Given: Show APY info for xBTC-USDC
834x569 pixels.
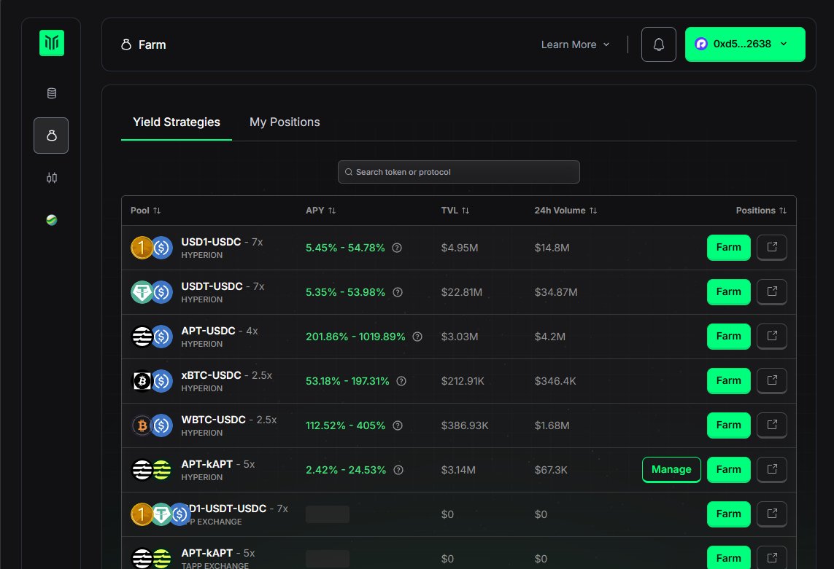Looking at the screenshot, I should (401, 381).
